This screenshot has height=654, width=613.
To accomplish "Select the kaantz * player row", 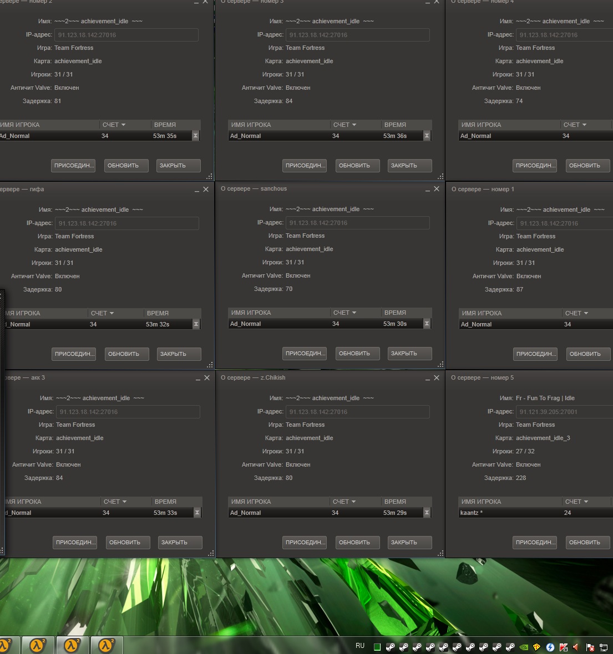I will pyautogui.click(x=536, y=513).
